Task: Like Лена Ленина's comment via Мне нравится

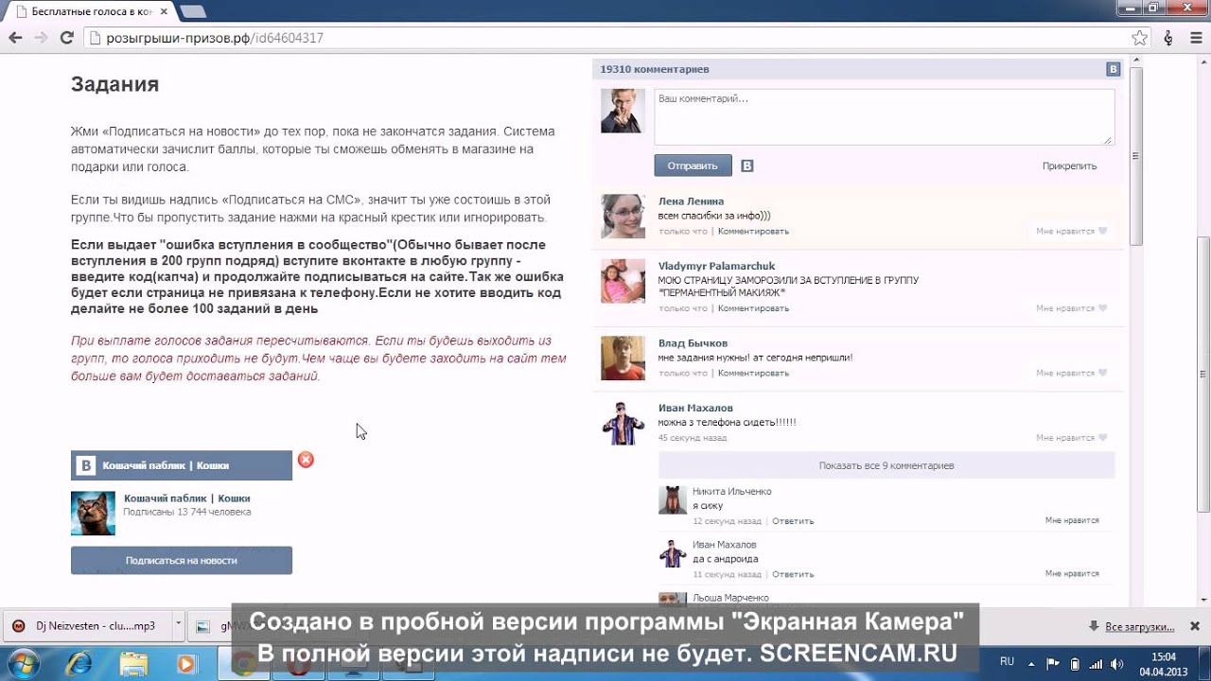Action: click(x=1071, y=231)
